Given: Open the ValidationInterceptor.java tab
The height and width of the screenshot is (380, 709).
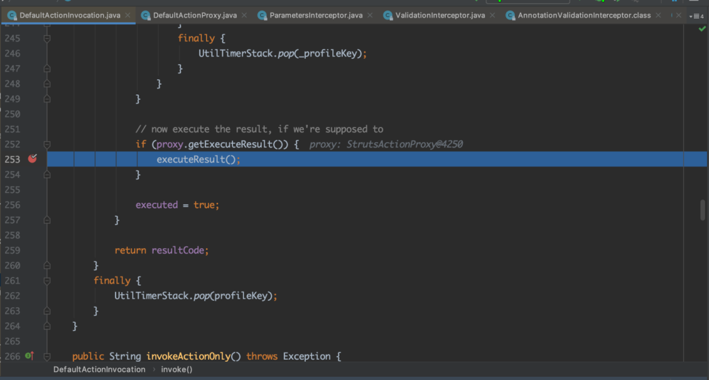Looking at the screenshot, I should [x=440, y=15].
